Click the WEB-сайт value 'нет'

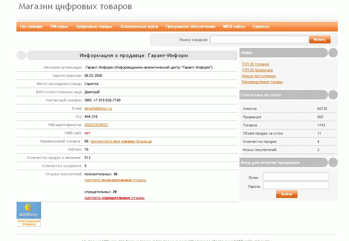[87, 133]
